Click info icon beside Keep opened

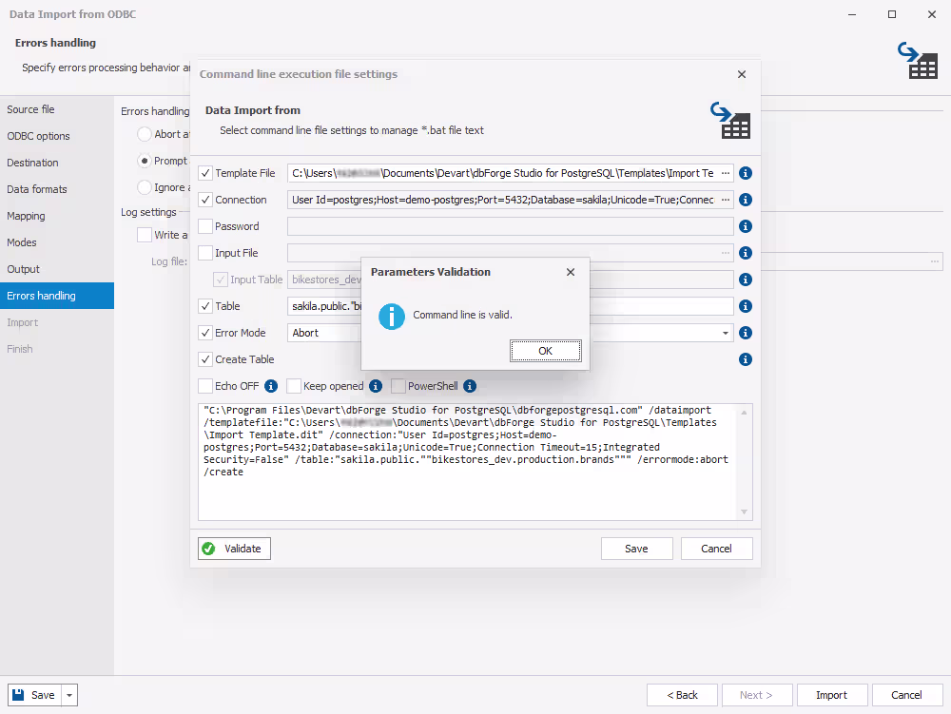[x=376, y=386]
